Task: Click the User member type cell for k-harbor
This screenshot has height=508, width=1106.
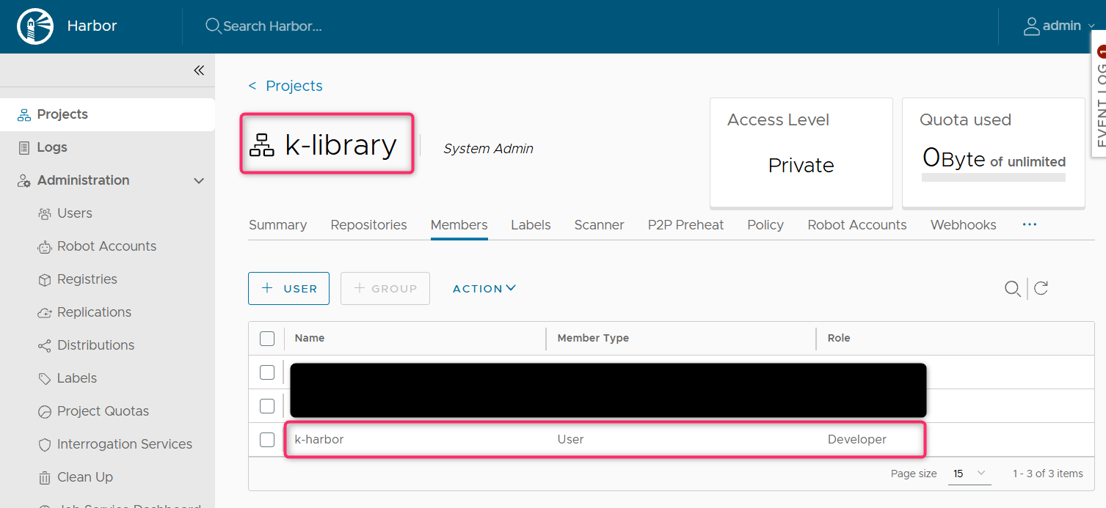Action: (571, 440)
